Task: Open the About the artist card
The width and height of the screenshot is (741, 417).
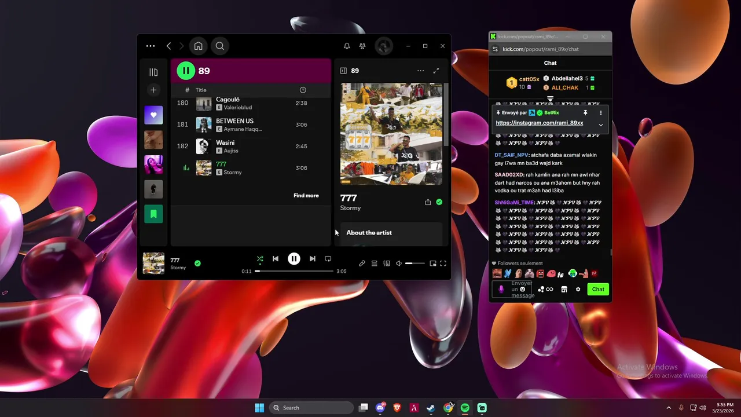Action: pyautogui.click(x=391, y=234)
